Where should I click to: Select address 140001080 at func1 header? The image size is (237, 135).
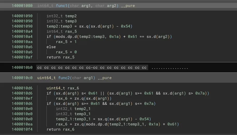pos(22,6)
